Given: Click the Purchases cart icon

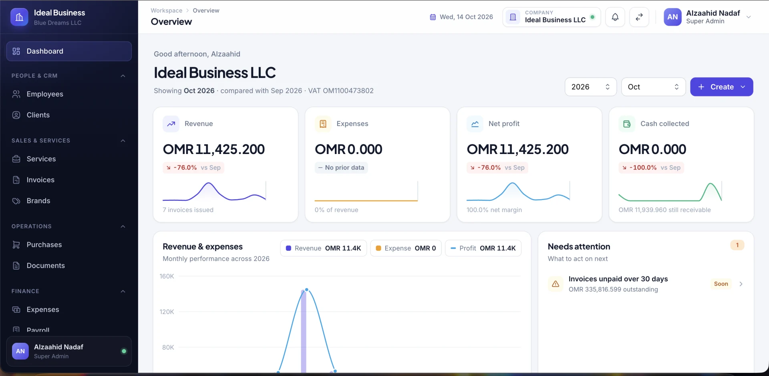Looking at the screenshot, I should pos(16,245).
